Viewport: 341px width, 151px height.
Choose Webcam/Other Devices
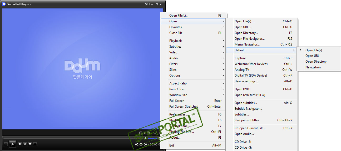point(261,64)
